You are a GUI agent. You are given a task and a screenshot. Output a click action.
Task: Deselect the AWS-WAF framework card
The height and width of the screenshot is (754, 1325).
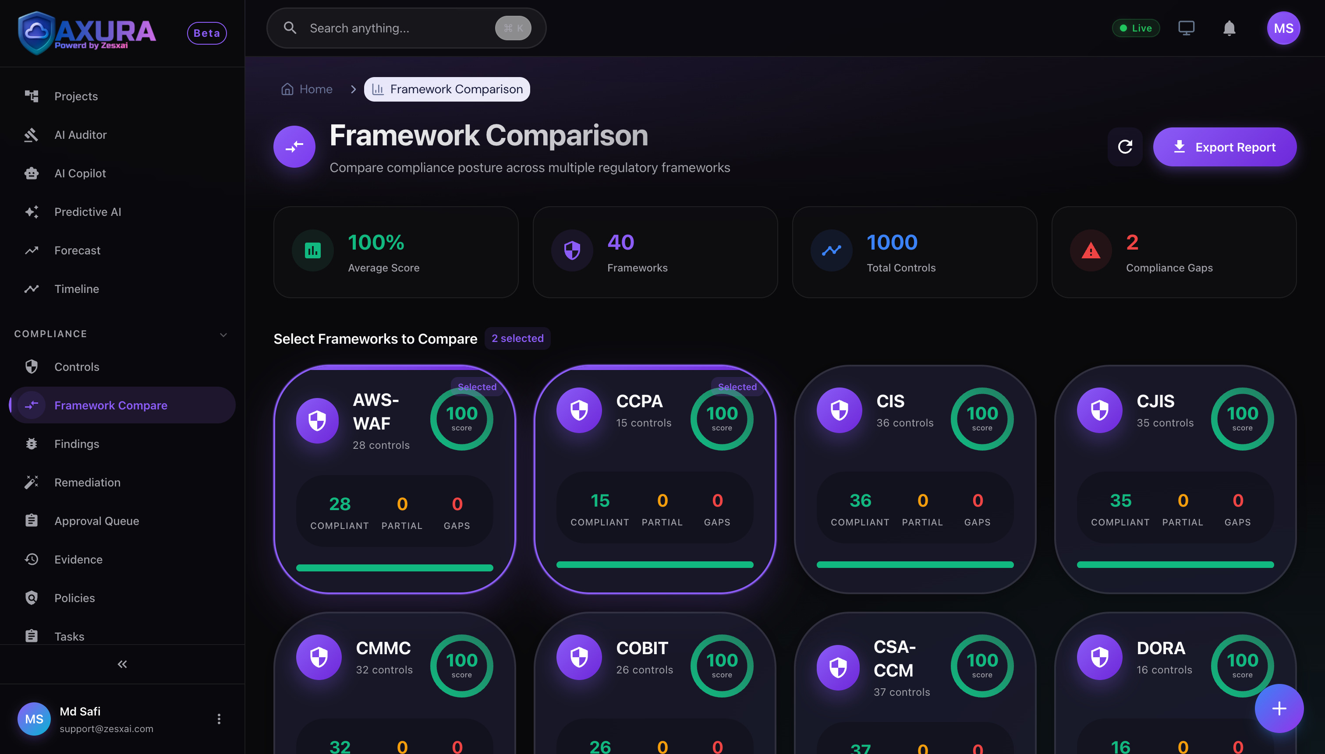394,482
